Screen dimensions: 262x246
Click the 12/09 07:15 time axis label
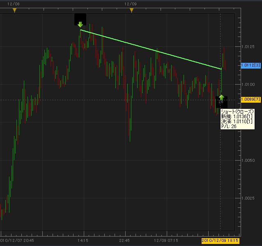click(x=166, y=240)
